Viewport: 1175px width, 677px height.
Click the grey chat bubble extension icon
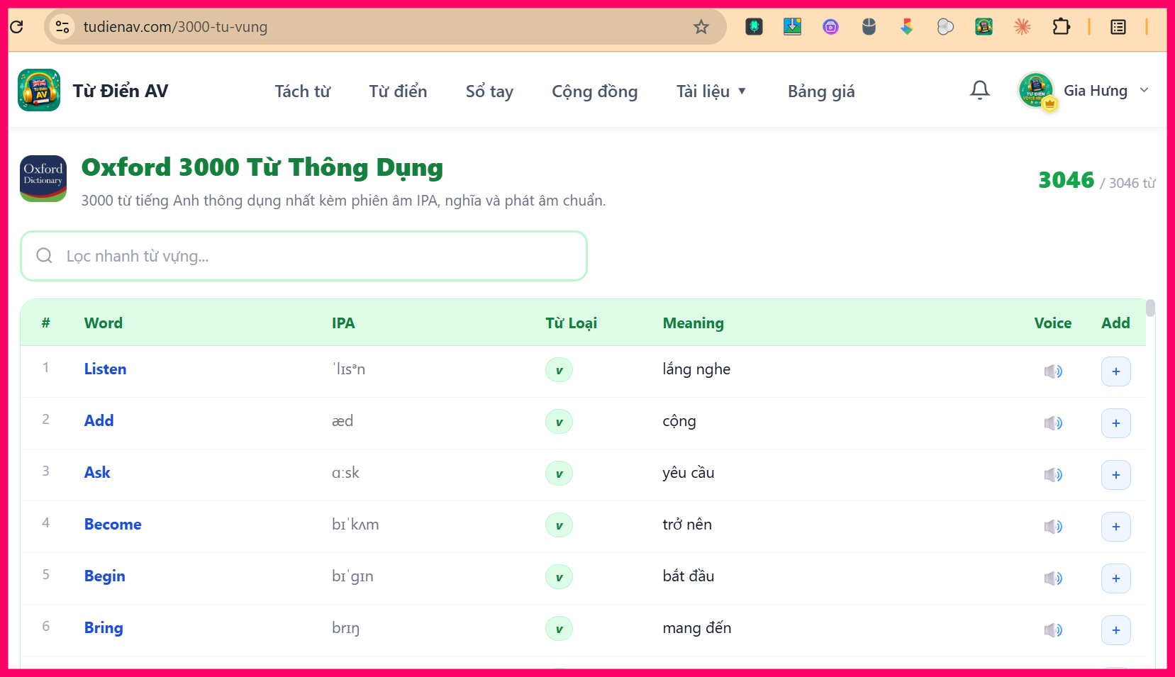coord(945,27)
